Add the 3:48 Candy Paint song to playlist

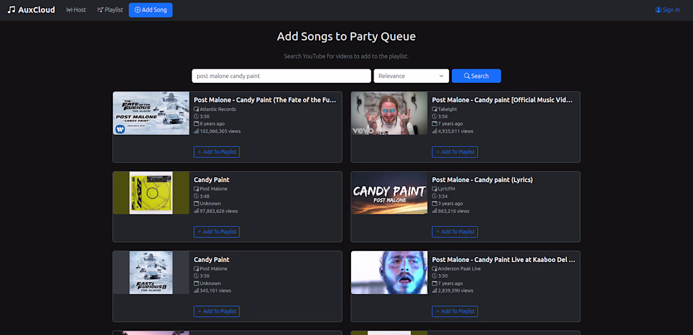(217, 232)
